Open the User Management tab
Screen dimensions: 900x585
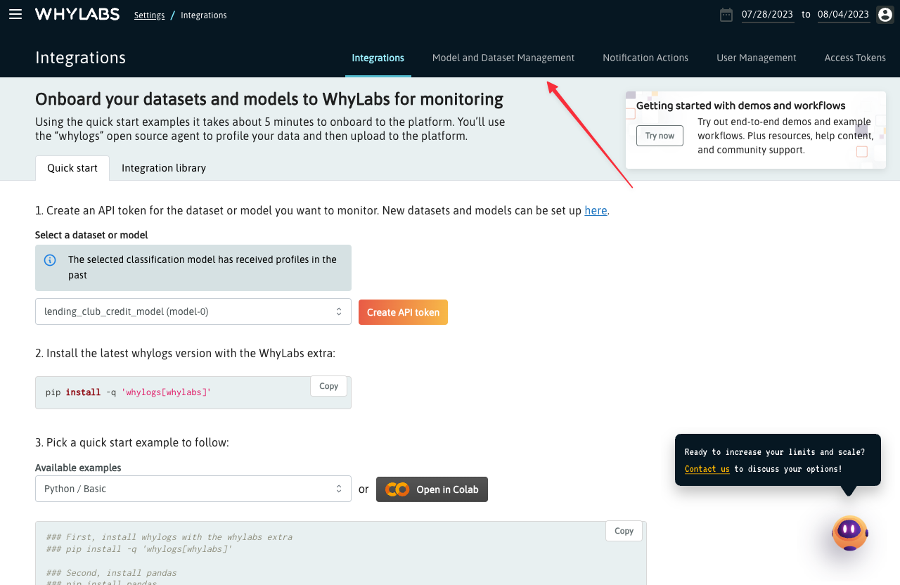757,58
